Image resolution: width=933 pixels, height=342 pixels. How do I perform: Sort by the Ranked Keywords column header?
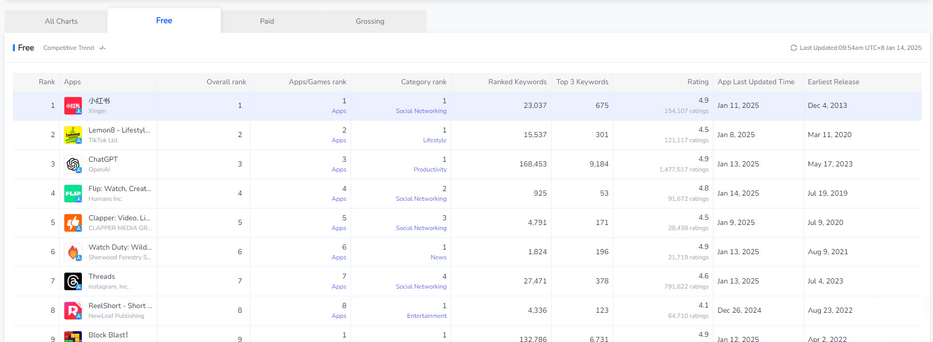click(x=517, y=82)
